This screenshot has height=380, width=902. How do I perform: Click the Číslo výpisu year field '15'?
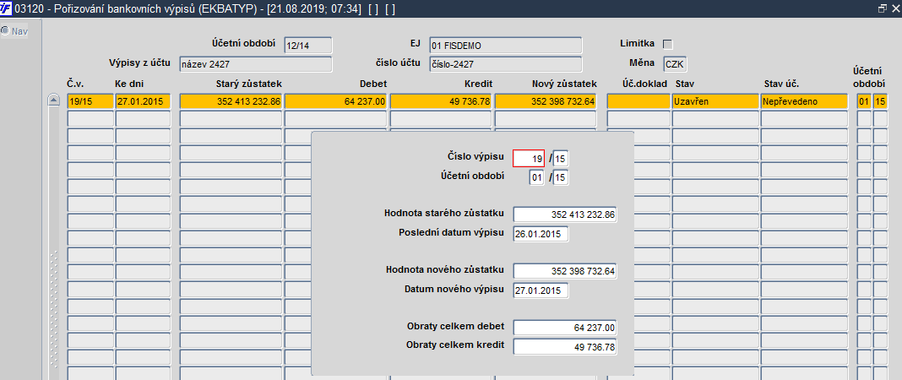click(x=561, y=158)
